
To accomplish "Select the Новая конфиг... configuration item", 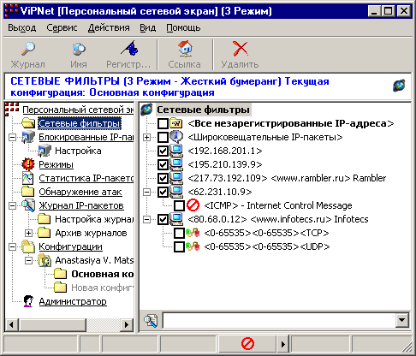I will (102, 288).
